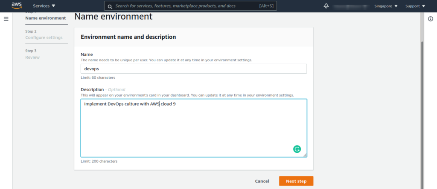Click the Grammarly icon in description box
This screenshot has height=189, width=437.
tap(297, 149)
